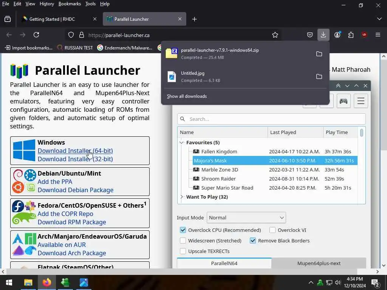Open File Explorer from taskbar
The width and height of the screenshot is (387, 290).
(28, 282)
